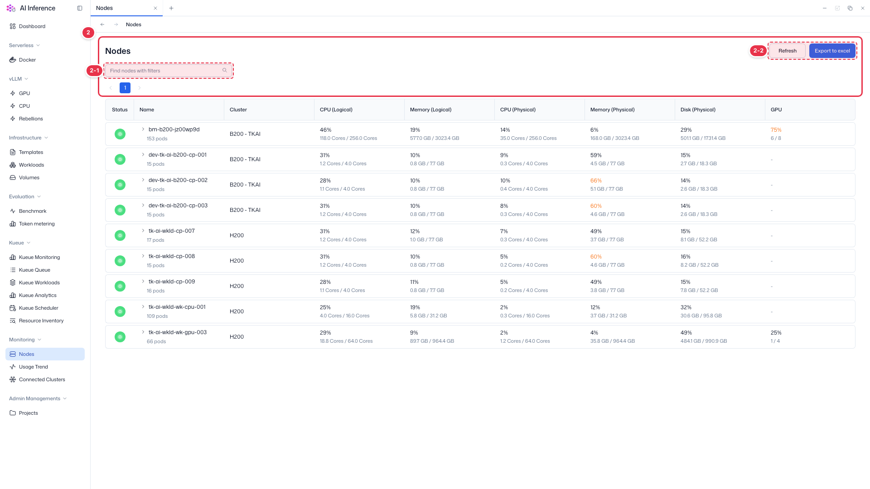Screen dimensions: 870x489
Task: Open the Dashboard sidebar icon
Action: [13, 26]
